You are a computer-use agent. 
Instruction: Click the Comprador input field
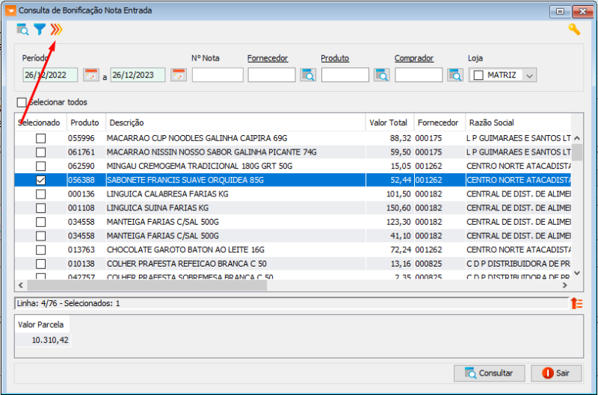tap(419, 75)
